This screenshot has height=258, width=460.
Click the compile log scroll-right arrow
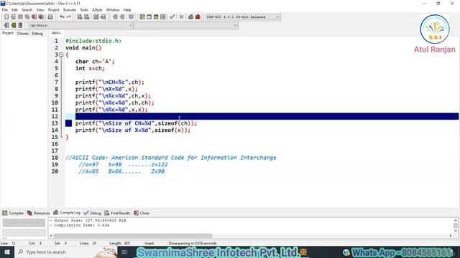(451, 236)
